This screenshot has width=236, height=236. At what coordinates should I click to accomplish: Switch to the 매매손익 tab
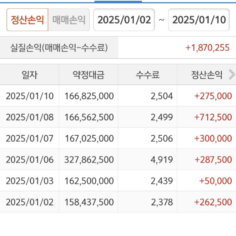click(69, 20)
